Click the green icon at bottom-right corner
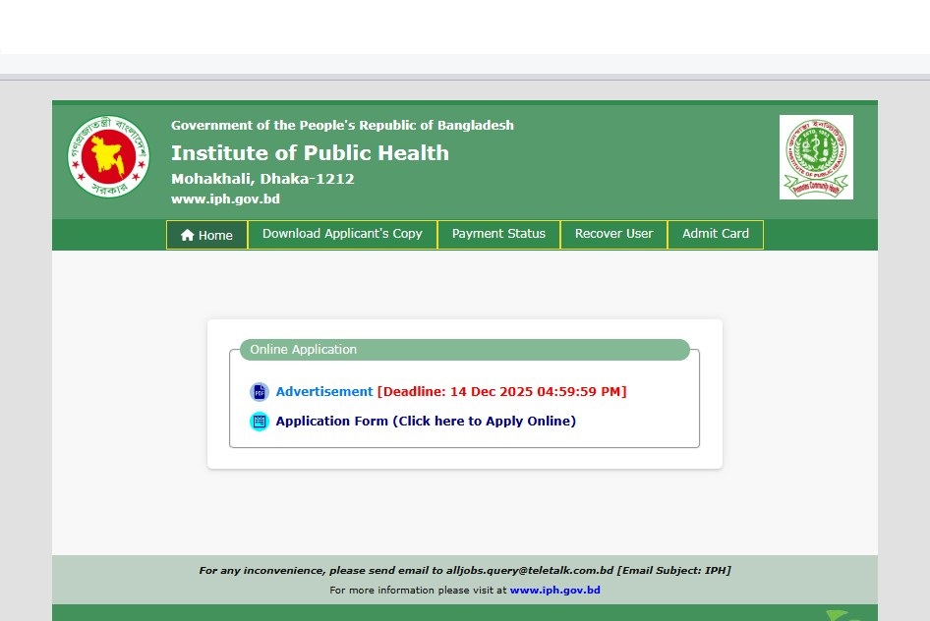Viewport: 930px width, 621px height. click(x=838, y=615)
